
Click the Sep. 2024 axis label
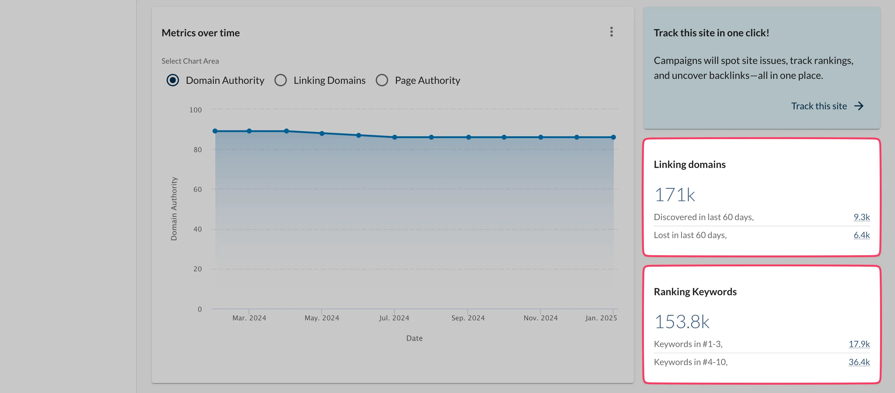click(x=468, y=318)
